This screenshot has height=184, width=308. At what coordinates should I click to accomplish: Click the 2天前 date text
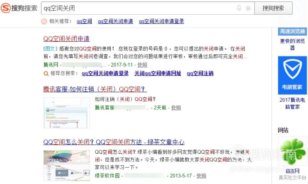pos(160,108)
